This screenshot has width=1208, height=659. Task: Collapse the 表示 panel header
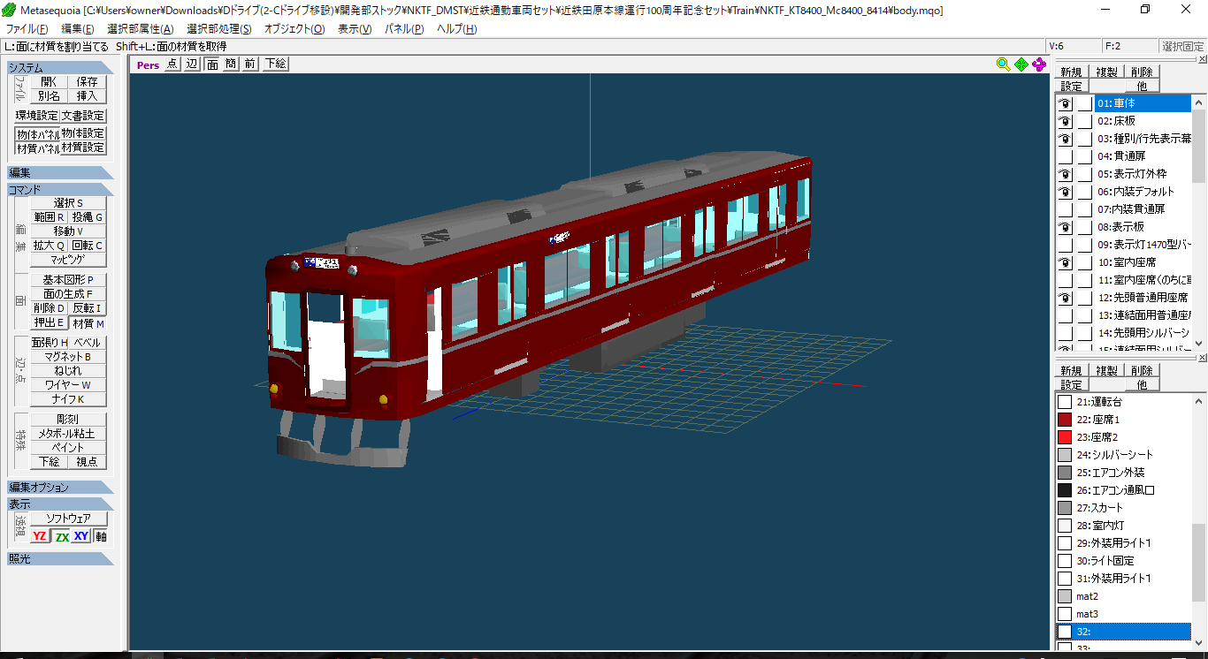[60, 504]
